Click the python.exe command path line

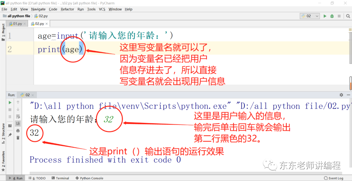(190, 106)
